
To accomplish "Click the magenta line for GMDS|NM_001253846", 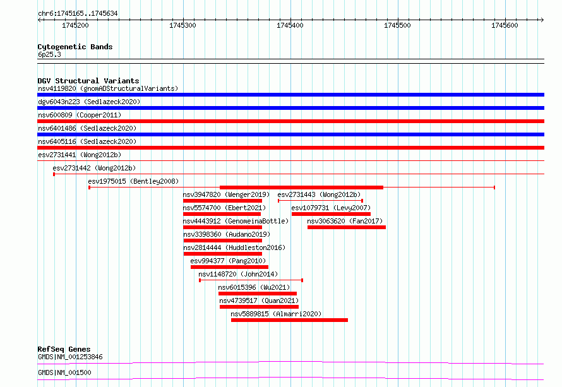I will (x=290, y=362).
